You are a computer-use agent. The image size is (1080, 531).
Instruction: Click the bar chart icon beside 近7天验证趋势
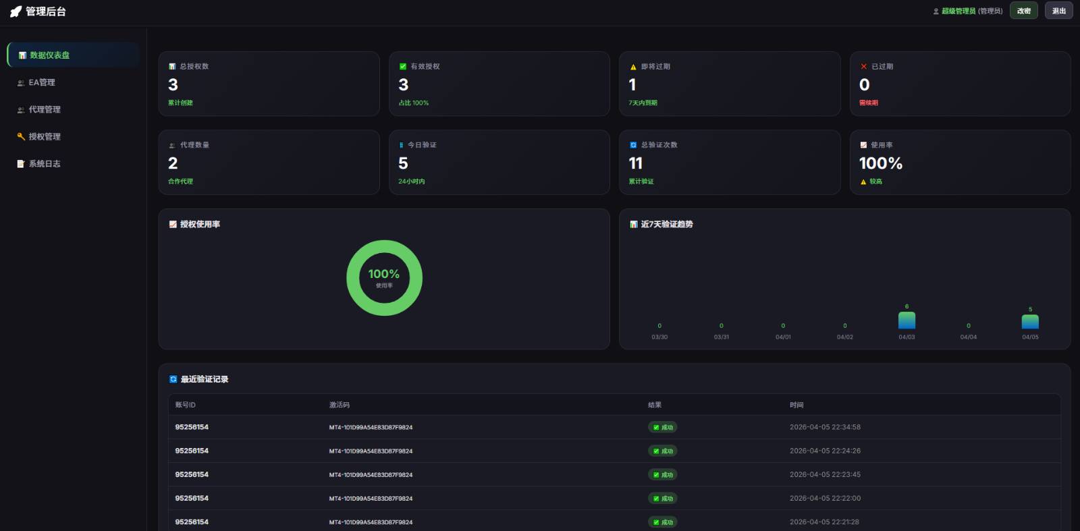634,225
